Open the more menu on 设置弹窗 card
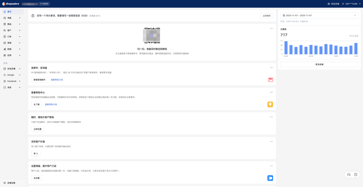 click(271, 166)
